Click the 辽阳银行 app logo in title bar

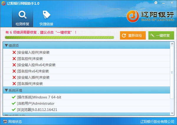(4, 3)
